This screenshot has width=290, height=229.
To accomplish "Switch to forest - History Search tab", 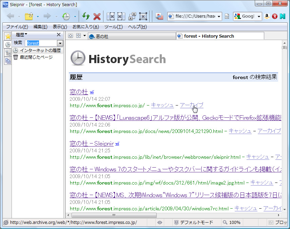I will click(220, 36).
